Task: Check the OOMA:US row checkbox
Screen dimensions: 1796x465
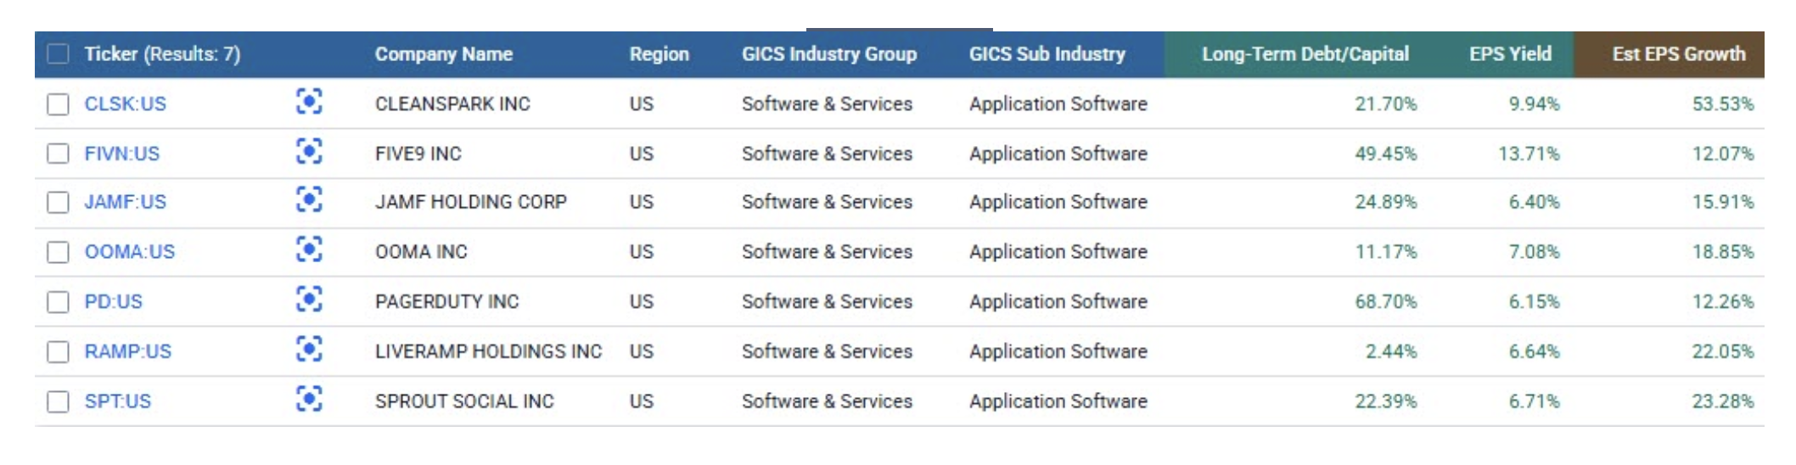Action: coord(58,252)
